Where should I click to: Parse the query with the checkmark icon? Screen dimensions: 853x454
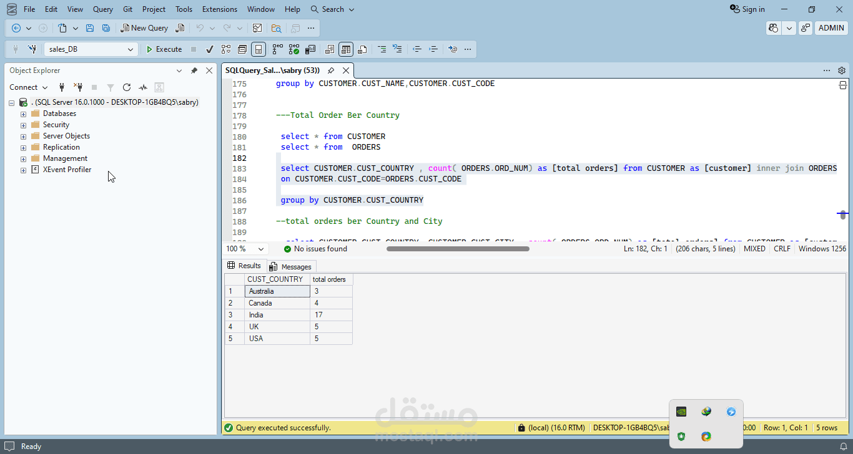click(x=210, y=49)
